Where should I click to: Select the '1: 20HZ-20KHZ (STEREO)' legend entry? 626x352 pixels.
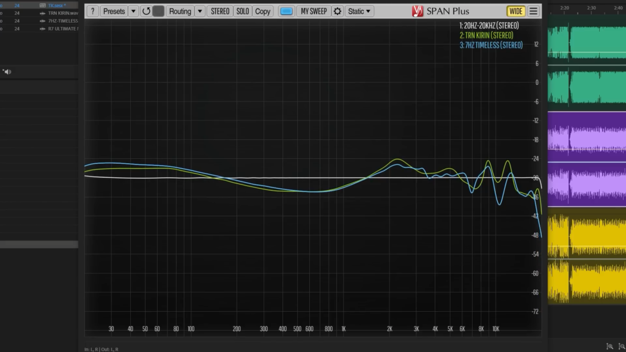489,26
